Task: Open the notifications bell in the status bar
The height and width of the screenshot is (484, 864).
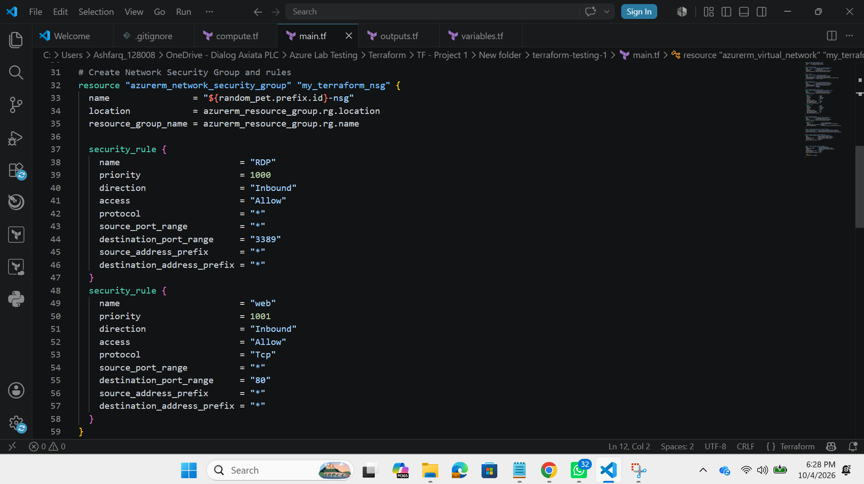Action: [x=853, y=446]
